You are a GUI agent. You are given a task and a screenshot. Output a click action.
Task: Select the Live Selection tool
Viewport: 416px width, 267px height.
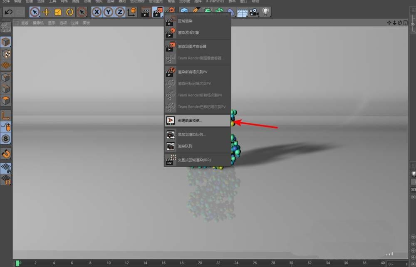[35, 12]
